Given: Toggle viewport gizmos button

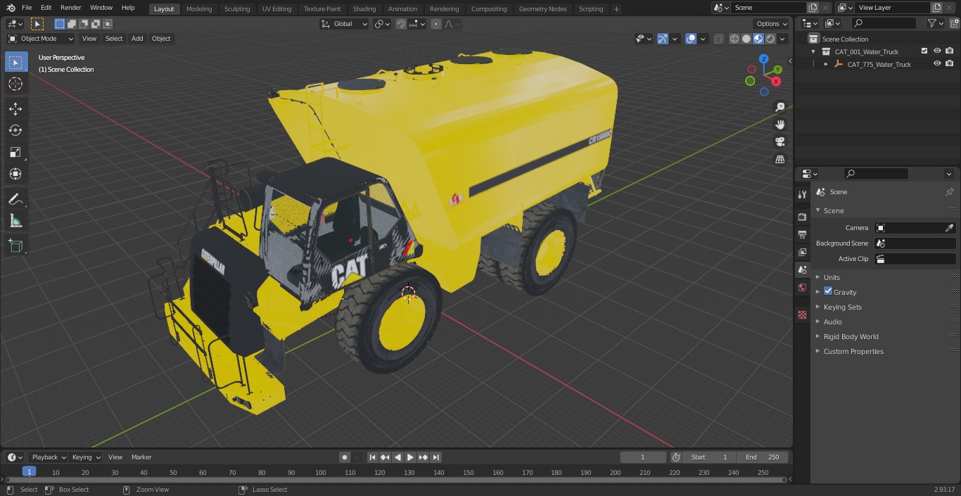Looking at the screenshot, I should pos(663,39).
